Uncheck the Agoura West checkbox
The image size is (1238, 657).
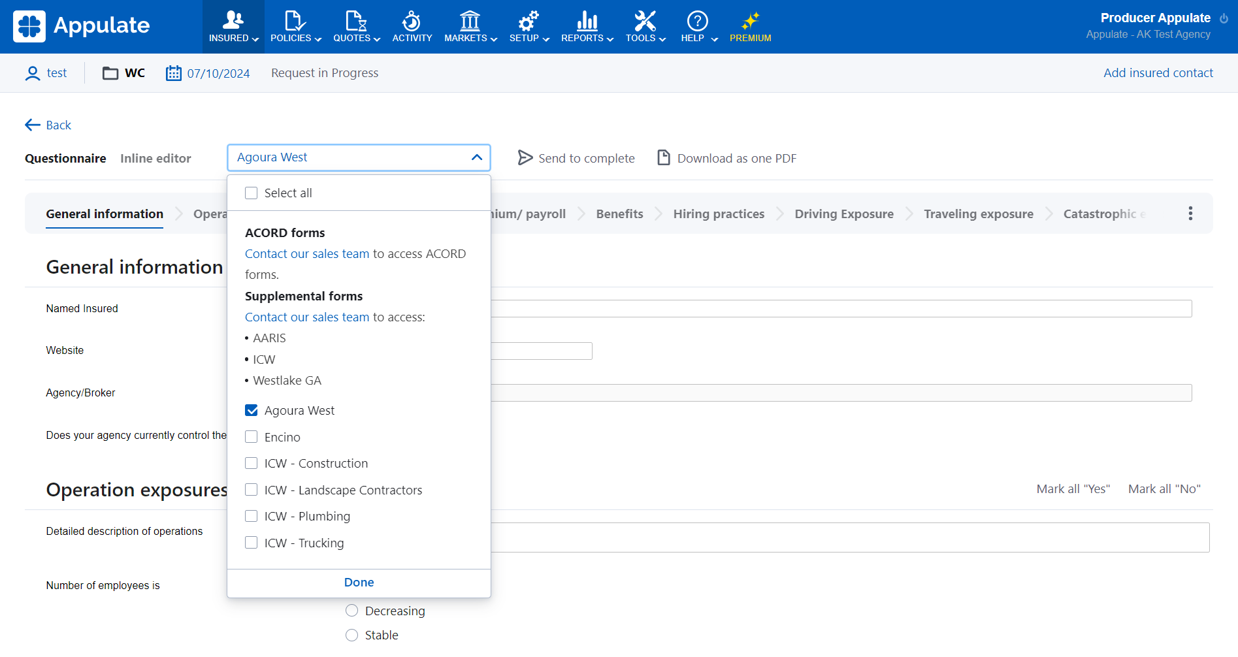click(x=251, y=410)
